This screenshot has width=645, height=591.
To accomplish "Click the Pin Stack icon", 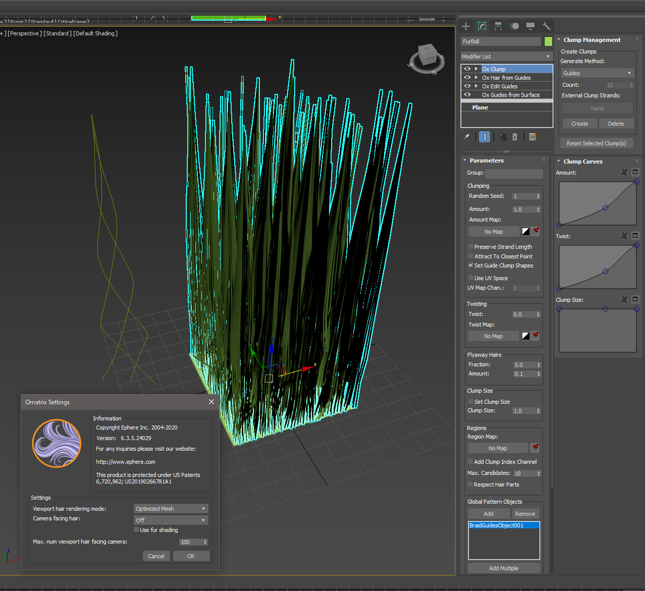I will (x=467, y=137).
